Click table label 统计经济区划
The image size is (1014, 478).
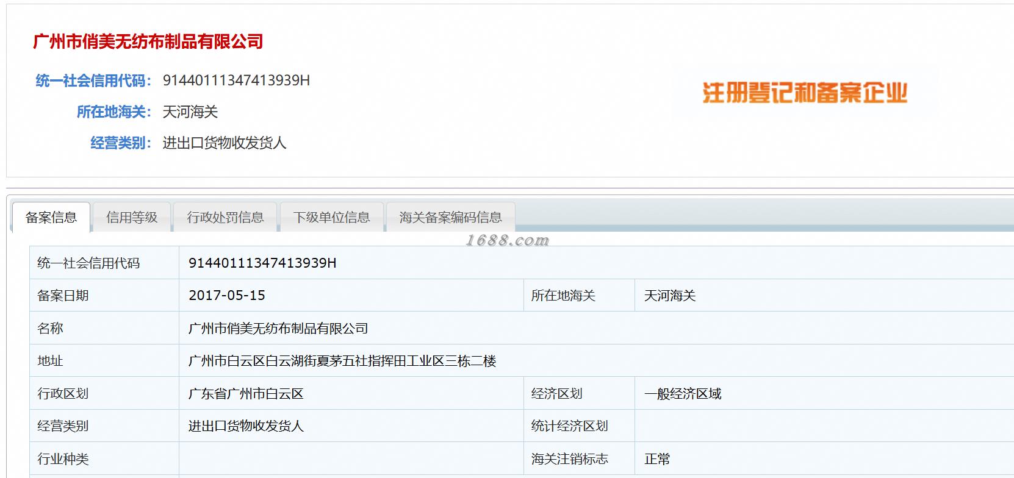pyautogui.click(x=569, y=426)
